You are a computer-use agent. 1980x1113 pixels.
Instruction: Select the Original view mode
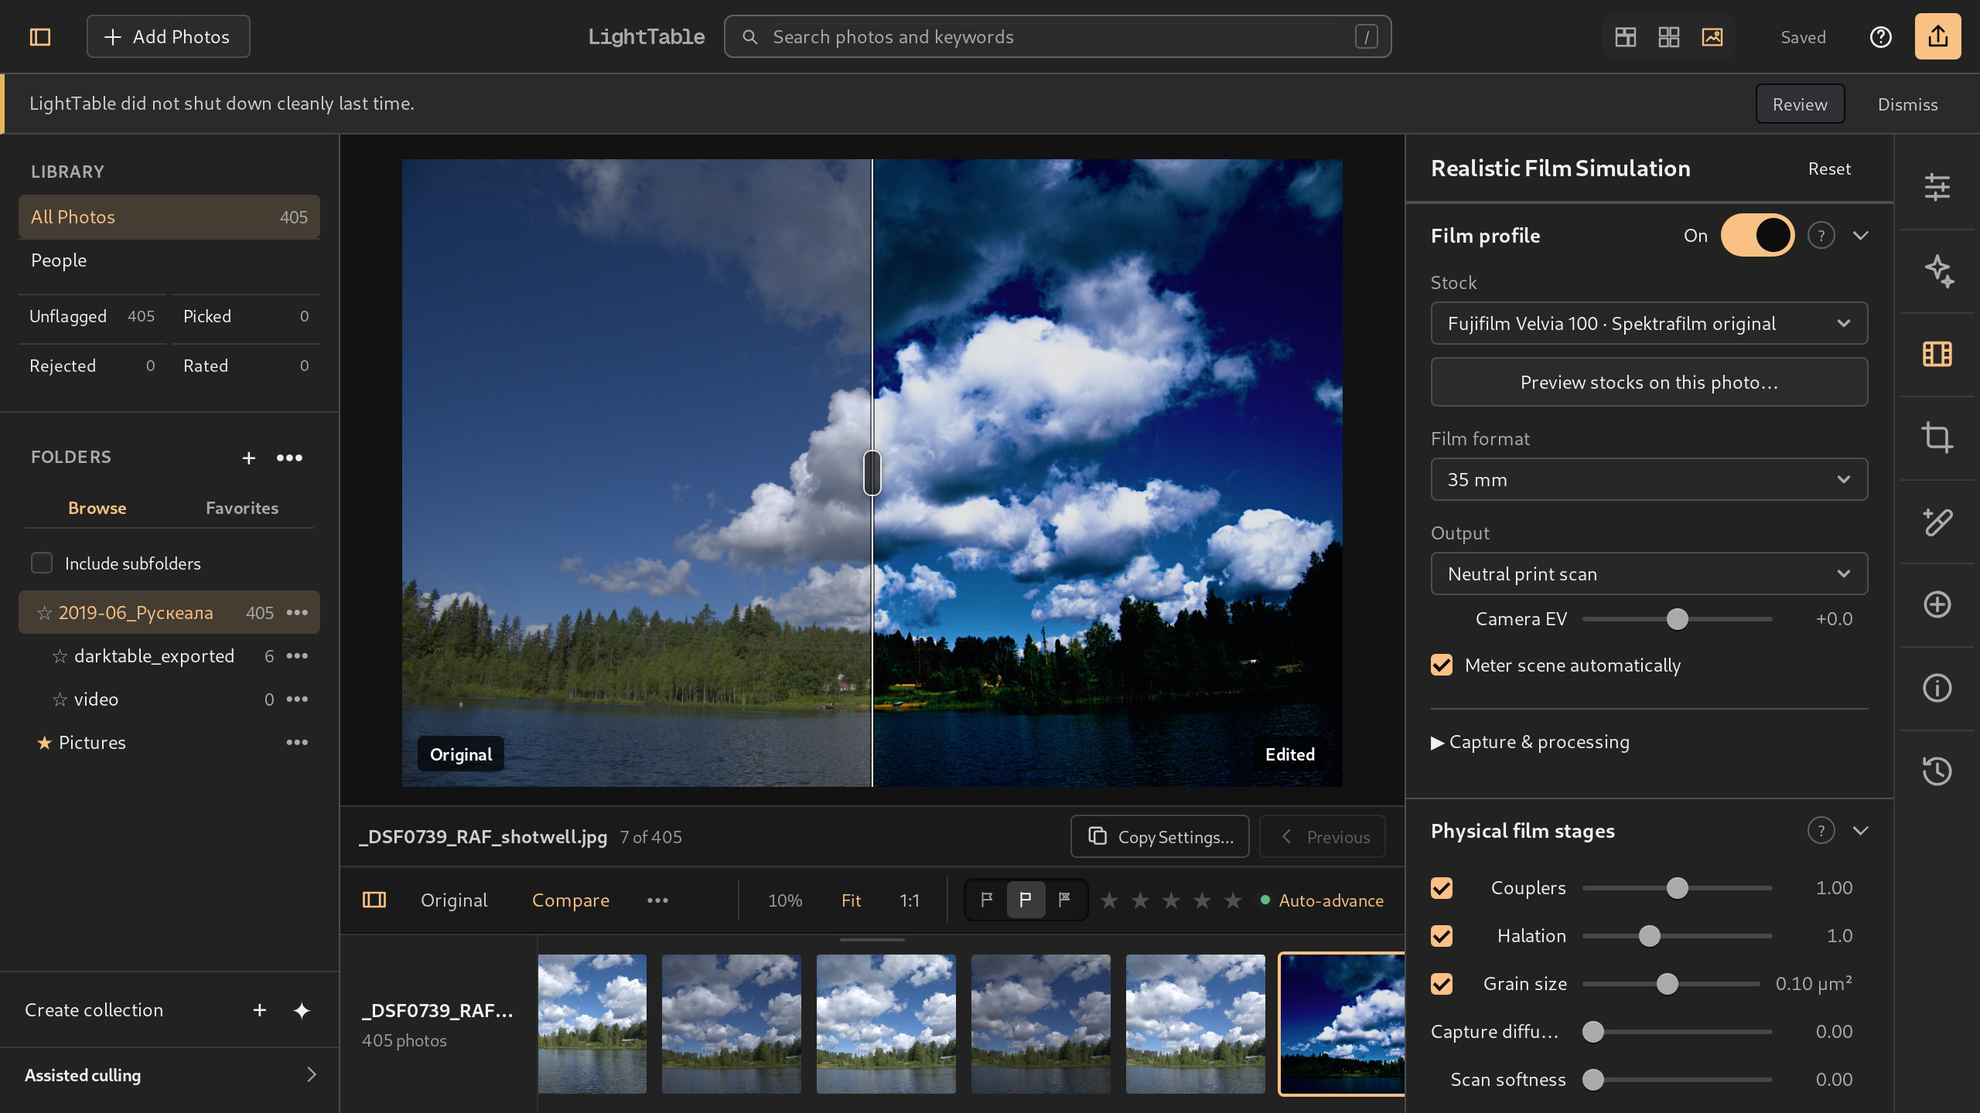pyautogui.click(x=454, y=900)
